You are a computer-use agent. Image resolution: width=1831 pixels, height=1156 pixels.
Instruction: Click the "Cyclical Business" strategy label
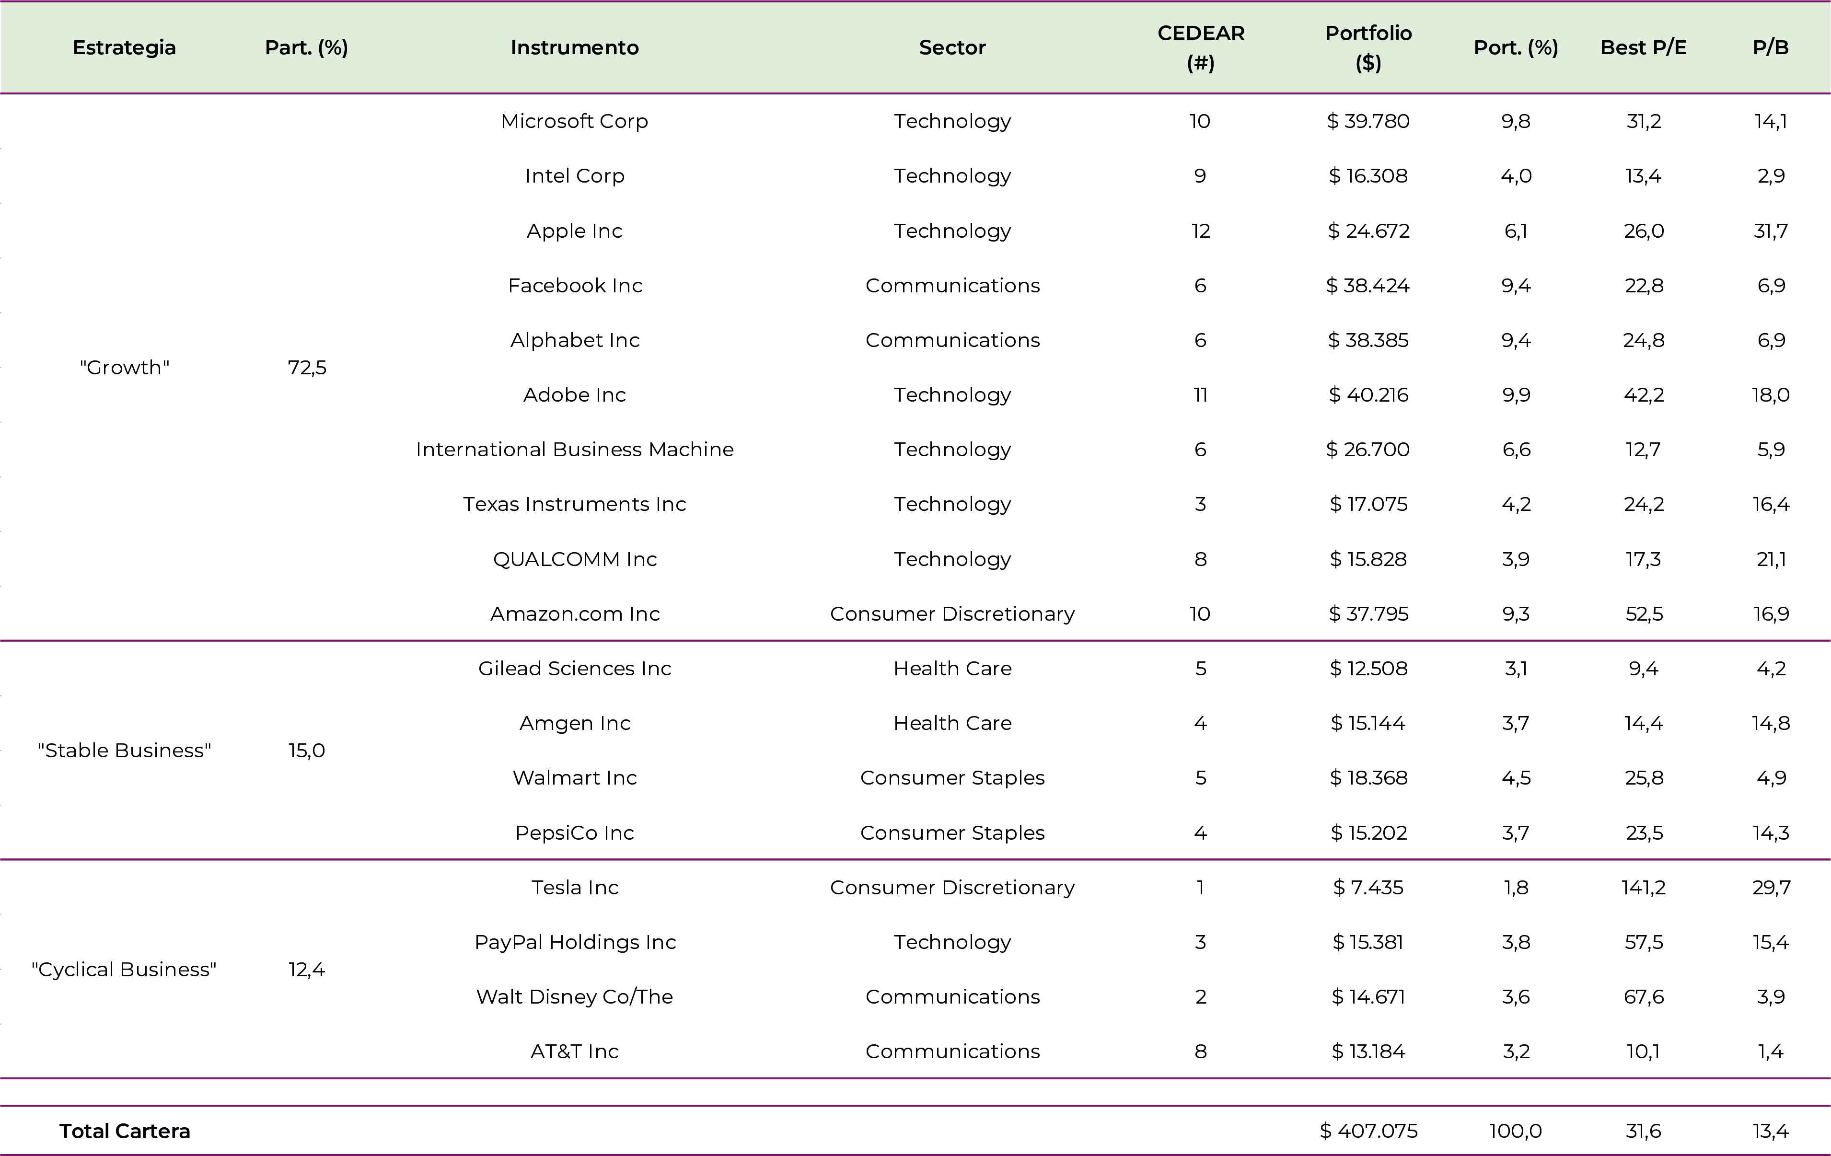[x=124, y=970]
